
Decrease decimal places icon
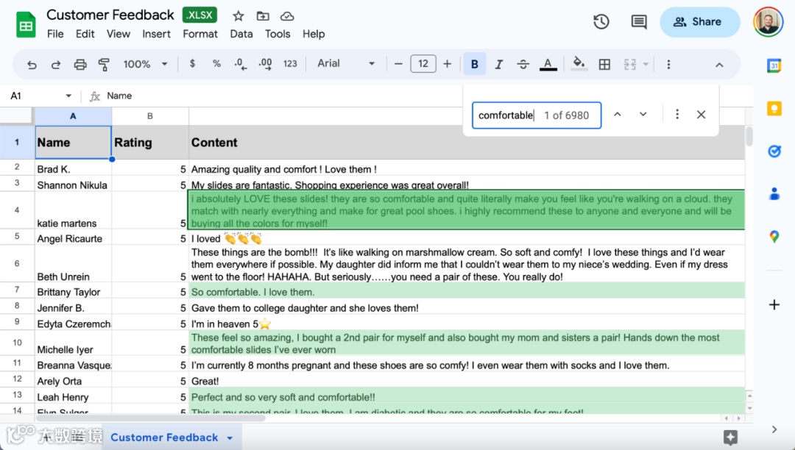[x=241, y=64]
